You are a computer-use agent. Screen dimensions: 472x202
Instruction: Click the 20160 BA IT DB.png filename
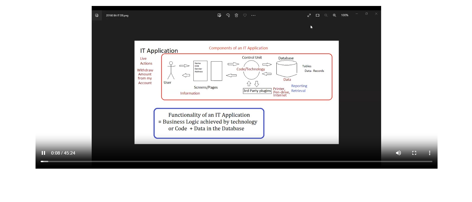click(117, 15)
